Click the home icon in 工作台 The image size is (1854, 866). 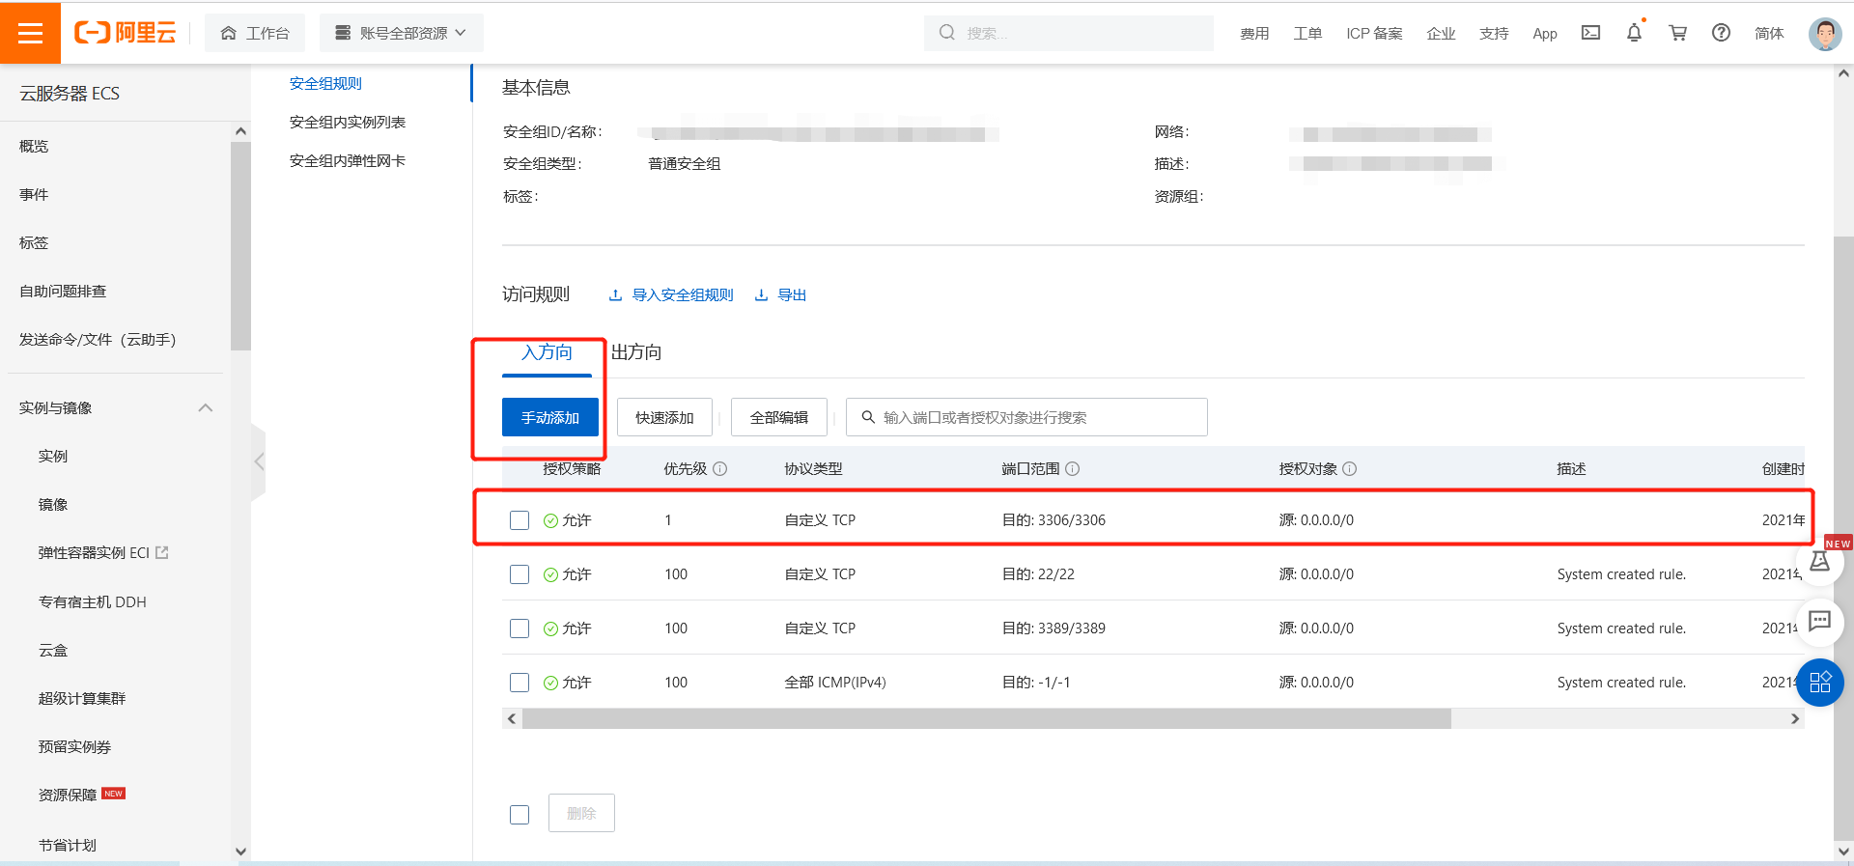coord(229,34)
